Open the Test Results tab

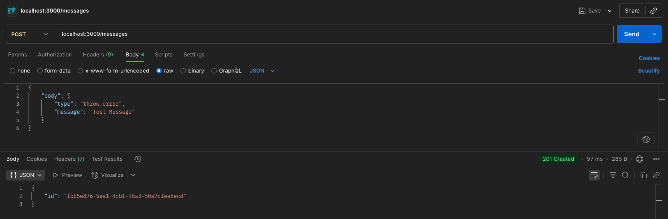coord(107,159)
